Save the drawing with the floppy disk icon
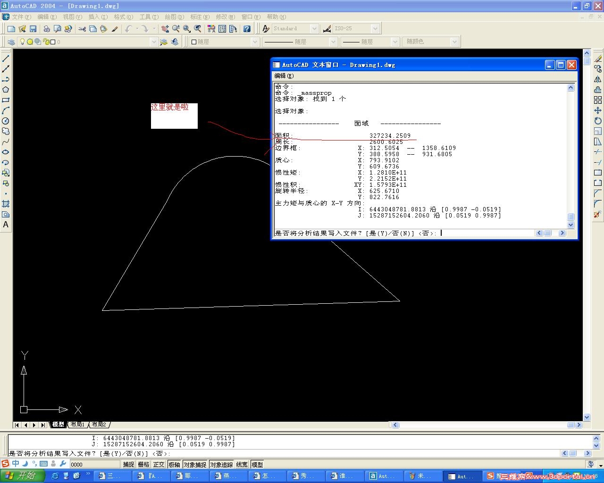Screen dimensions: 604x483 [x=33, y=29]
